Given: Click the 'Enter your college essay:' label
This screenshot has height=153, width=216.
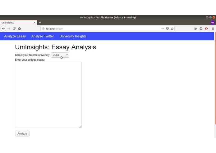Looking at the screenshot, I should pos(30,60).
